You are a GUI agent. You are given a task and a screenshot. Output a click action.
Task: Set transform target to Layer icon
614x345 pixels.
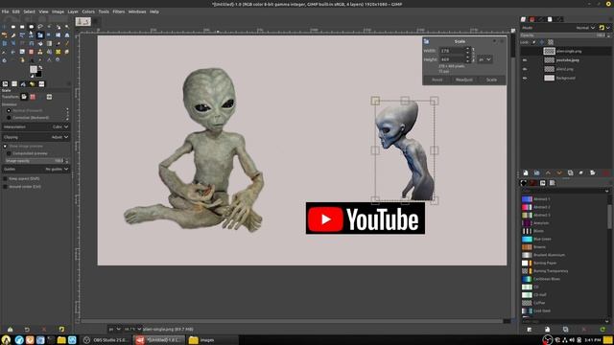24,97
